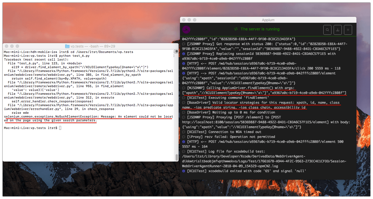Click the bubble icon beside 'Waiting up to 0 ms'
This screenshot has width=373, height=199.
pyautogui.click(x=184, y=112)
